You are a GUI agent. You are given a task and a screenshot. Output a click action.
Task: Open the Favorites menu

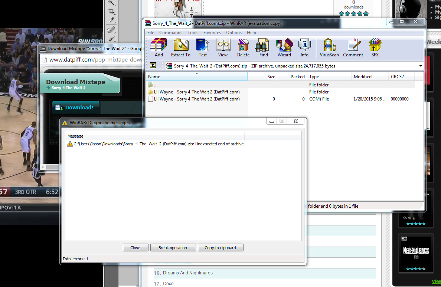[x=212, y=33]
